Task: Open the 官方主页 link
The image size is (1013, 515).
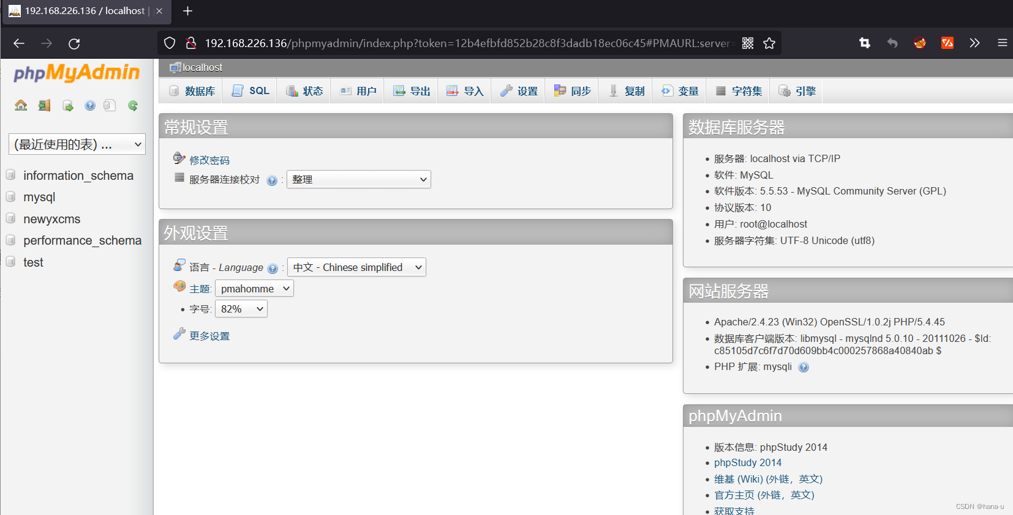Action: (764, 495)
